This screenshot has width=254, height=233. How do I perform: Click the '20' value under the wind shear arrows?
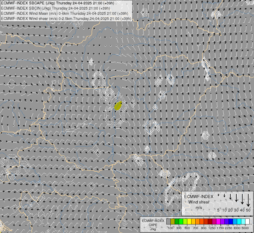[x=230, y=210]
